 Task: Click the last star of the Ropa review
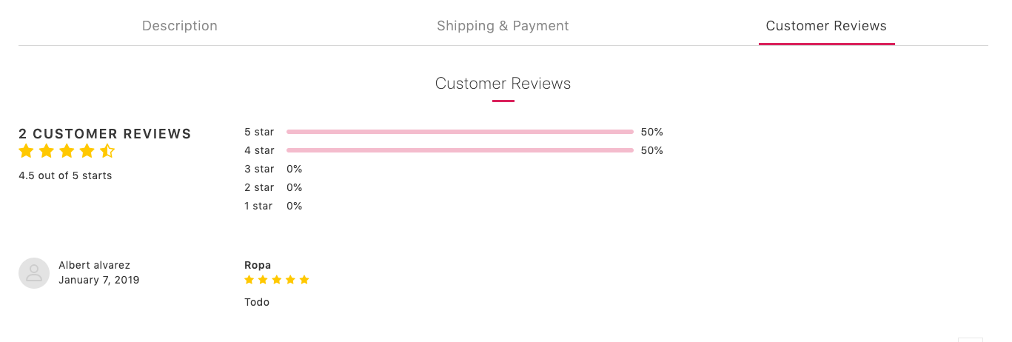[x=304, y=280]
